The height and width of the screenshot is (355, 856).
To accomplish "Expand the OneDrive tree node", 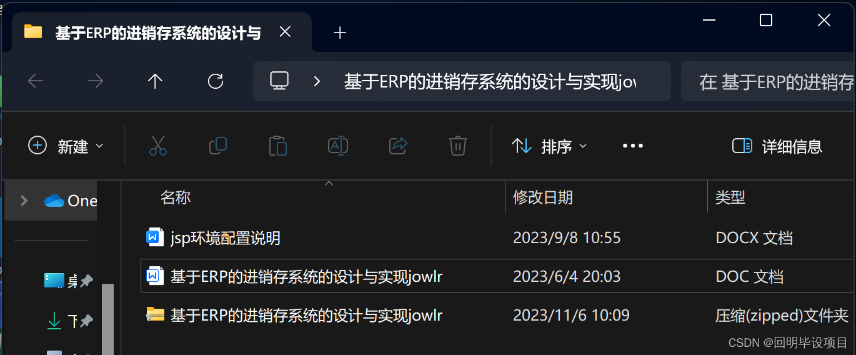I will tap(24, 201).
